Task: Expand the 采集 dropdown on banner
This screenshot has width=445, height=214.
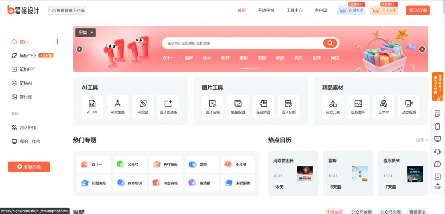Action: pos(85,32)
